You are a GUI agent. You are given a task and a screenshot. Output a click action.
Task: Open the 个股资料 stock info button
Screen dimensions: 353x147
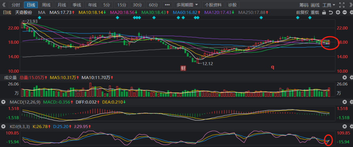(213, 5)
